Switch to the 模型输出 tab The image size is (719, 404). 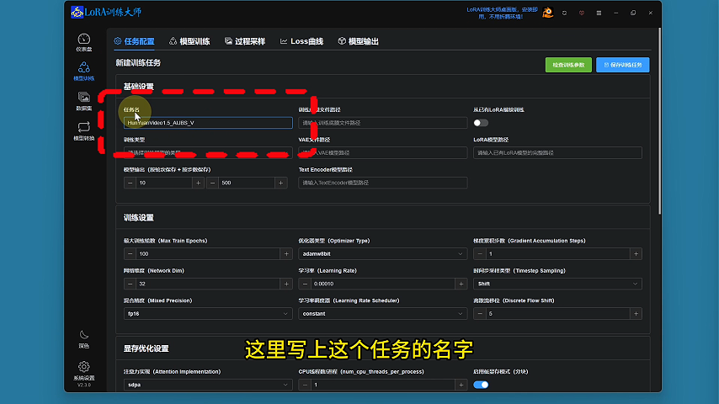point(358,41)
